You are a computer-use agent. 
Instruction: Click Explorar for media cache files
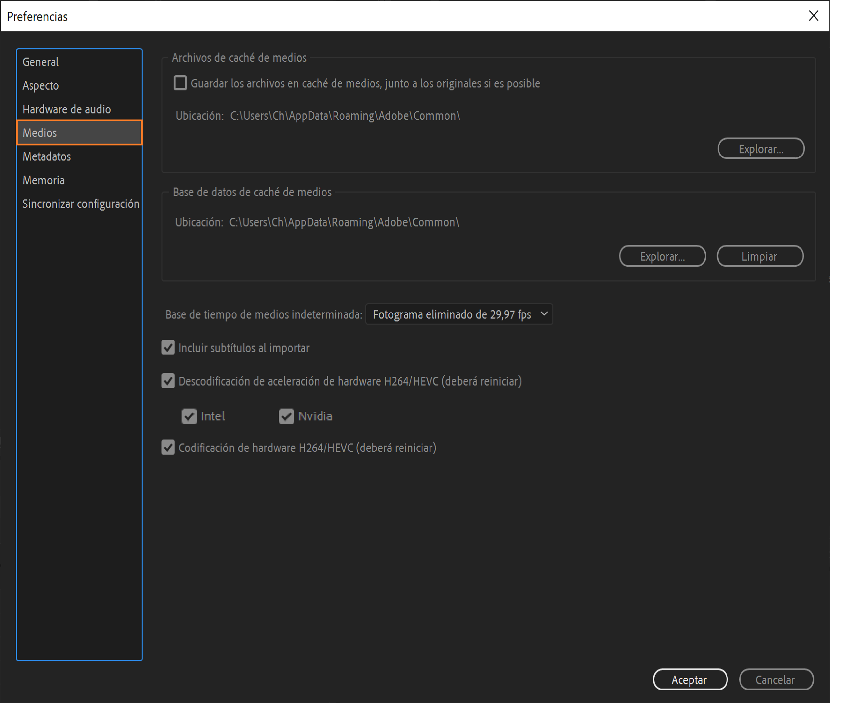pos(760,149)
